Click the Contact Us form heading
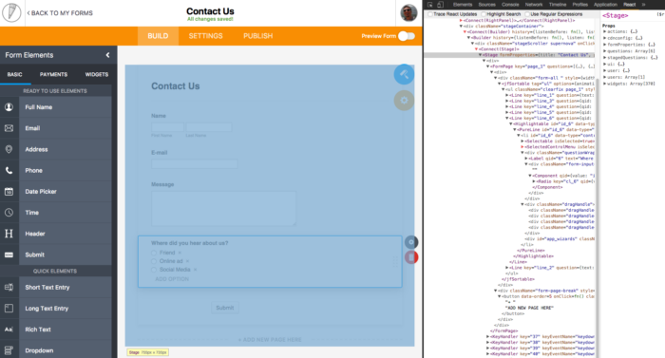Image resolution: width=665 pixels, height=358 pixels. [176, 86]
